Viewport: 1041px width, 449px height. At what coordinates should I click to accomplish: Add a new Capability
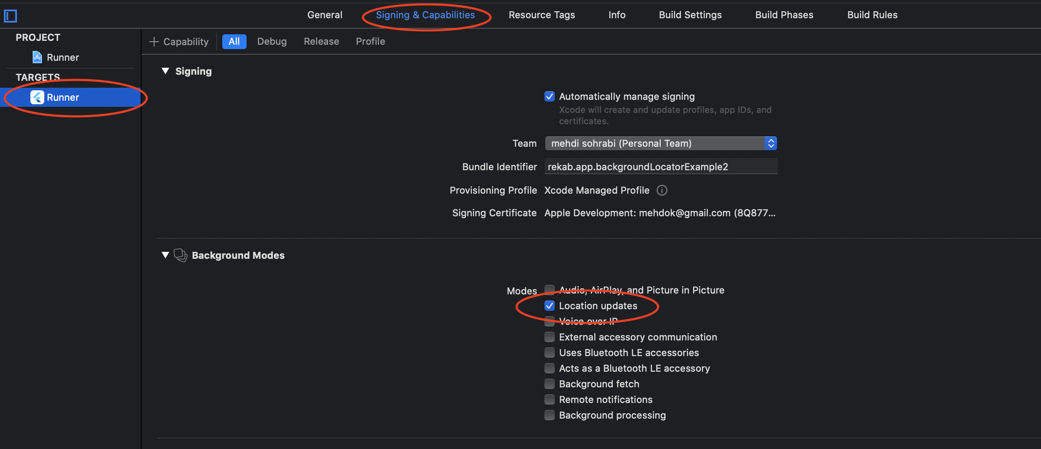(x=179, y=42)
